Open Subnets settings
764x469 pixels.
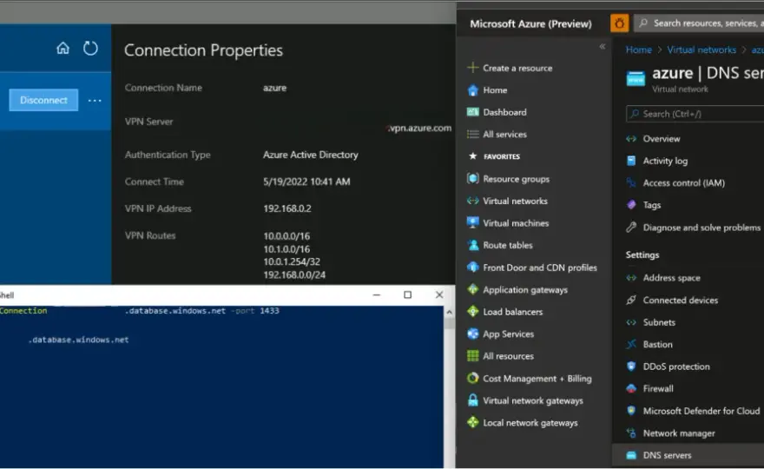click(659, 322)
